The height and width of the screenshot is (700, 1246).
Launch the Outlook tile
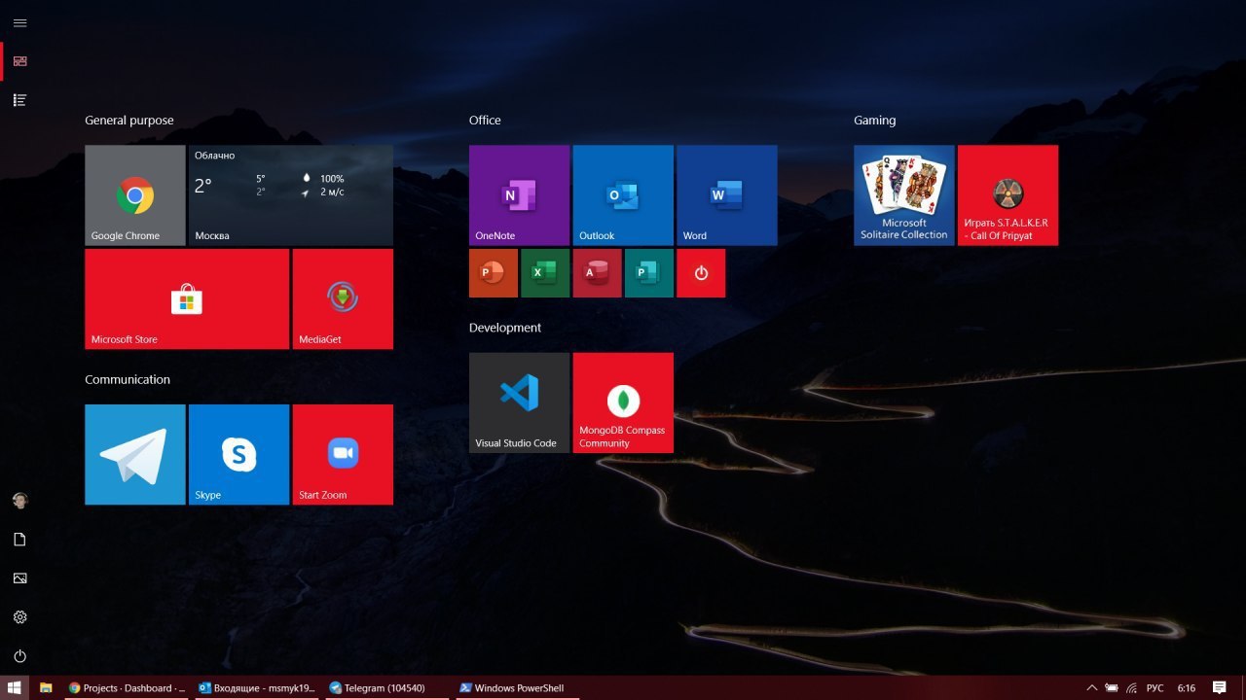click(x=623, y=195)
